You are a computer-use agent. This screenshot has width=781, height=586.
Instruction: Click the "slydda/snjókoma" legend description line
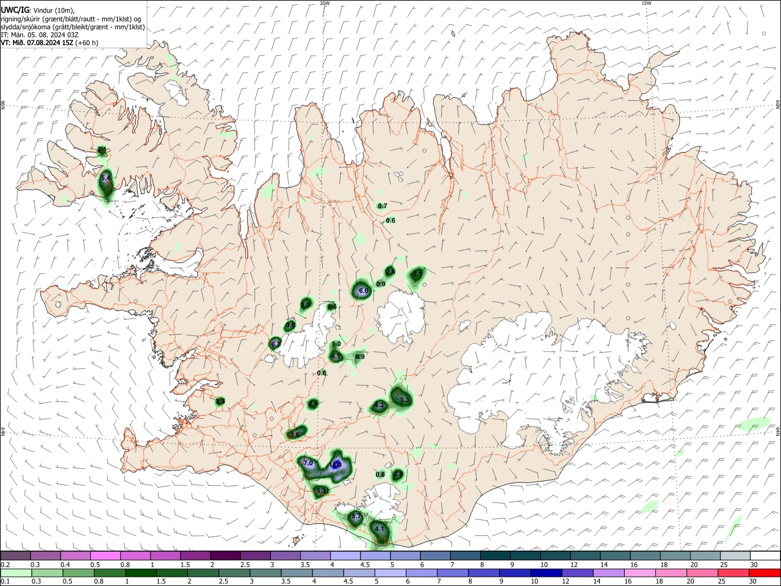73,27
